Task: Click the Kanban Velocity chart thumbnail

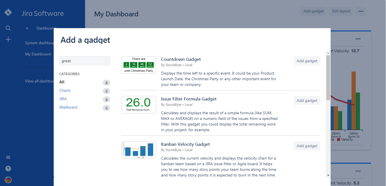Action: [139, 150]
